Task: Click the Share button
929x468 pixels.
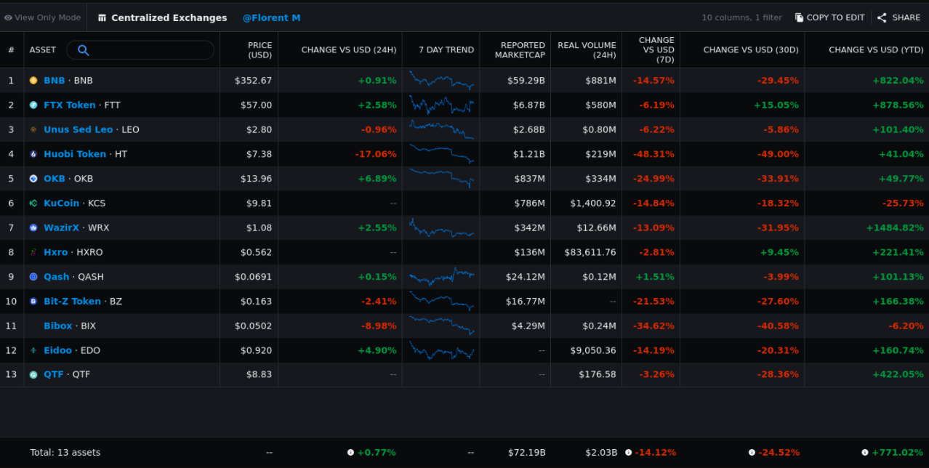Action: 899,17
